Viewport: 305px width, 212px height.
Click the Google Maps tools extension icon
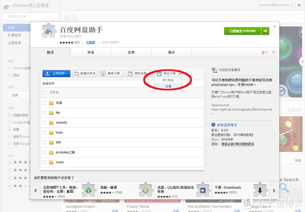(88, 190)
